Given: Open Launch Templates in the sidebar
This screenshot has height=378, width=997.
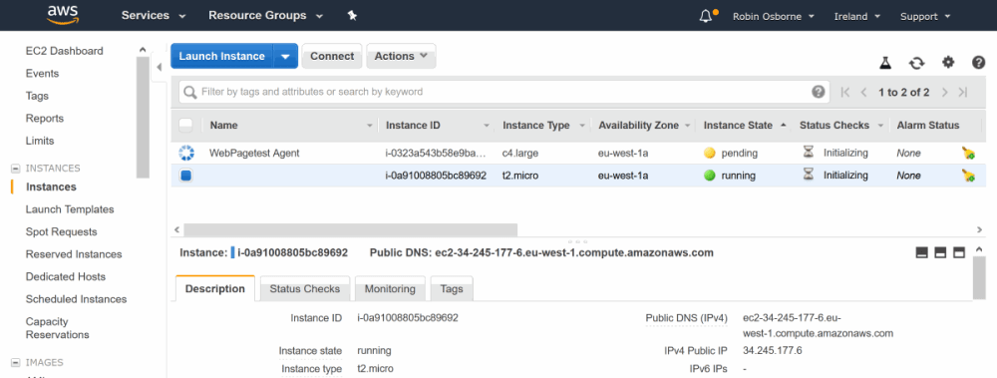Looking at the screenshot, I should tap(70, 209).
